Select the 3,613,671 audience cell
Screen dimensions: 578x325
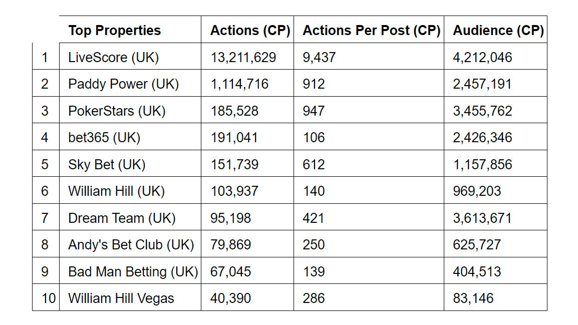pos(482,218)
